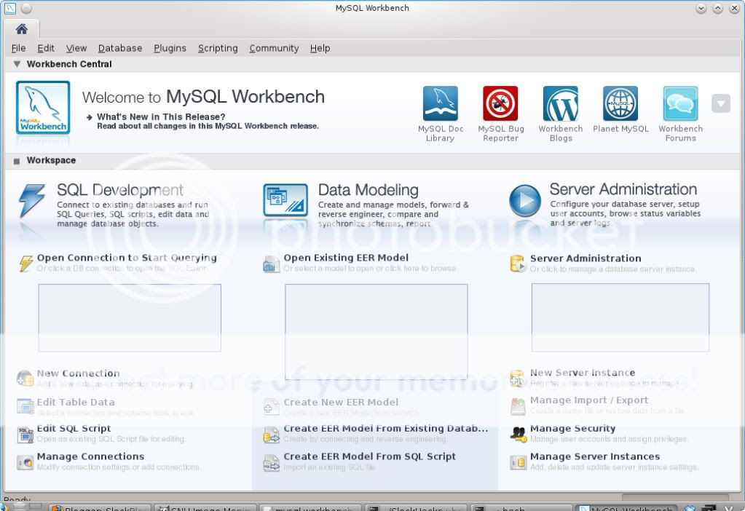Click the Create New EER Model icon

tap(272, 407)
